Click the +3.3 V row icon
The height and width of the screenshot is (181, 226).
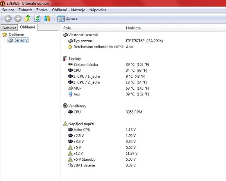(x=70, y=141)
